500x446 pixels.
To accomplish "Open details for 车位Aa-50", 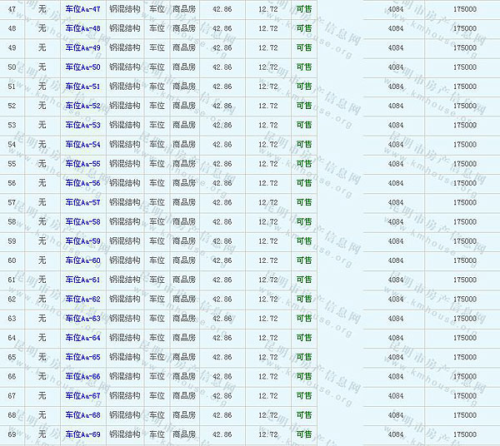I will click(82, 67).
